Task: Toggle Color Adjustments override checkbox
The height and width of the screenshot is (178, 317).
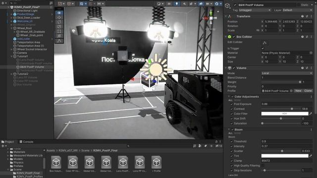Action: pyautogui.click(x=232, y=97)
